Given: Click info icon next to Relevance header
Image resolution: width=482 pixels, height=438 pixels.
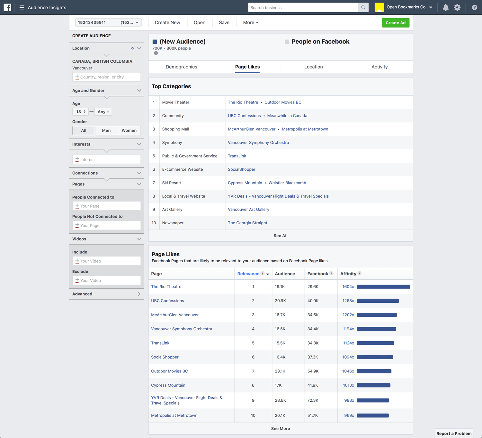Looking at the screenshot, I should [x=263, y=273].
